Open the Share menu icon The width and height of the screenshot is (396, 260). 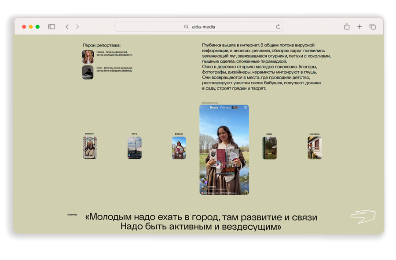347,26
